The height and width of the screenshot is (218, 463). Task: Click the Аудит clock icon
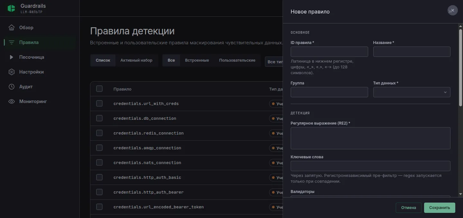pos(12,87)
